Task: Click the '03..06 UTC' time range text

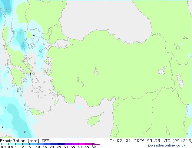Action: coord(159,141)
